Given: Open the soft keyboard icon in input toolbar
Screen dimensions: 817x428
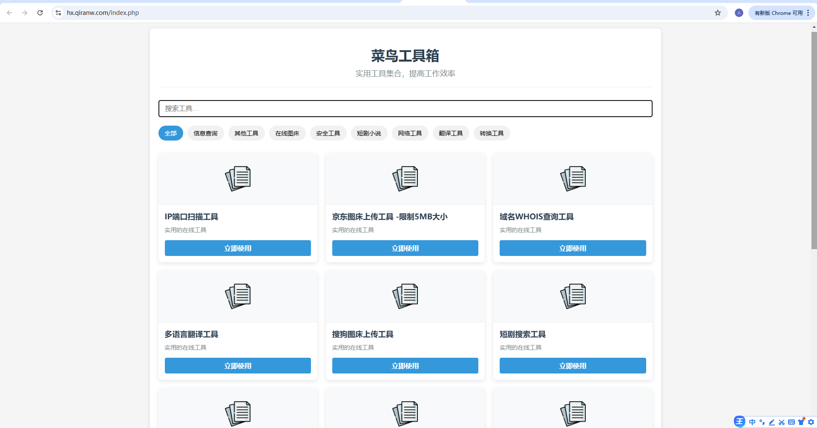Looking at the screenshot, I should (x=791, y=422).
